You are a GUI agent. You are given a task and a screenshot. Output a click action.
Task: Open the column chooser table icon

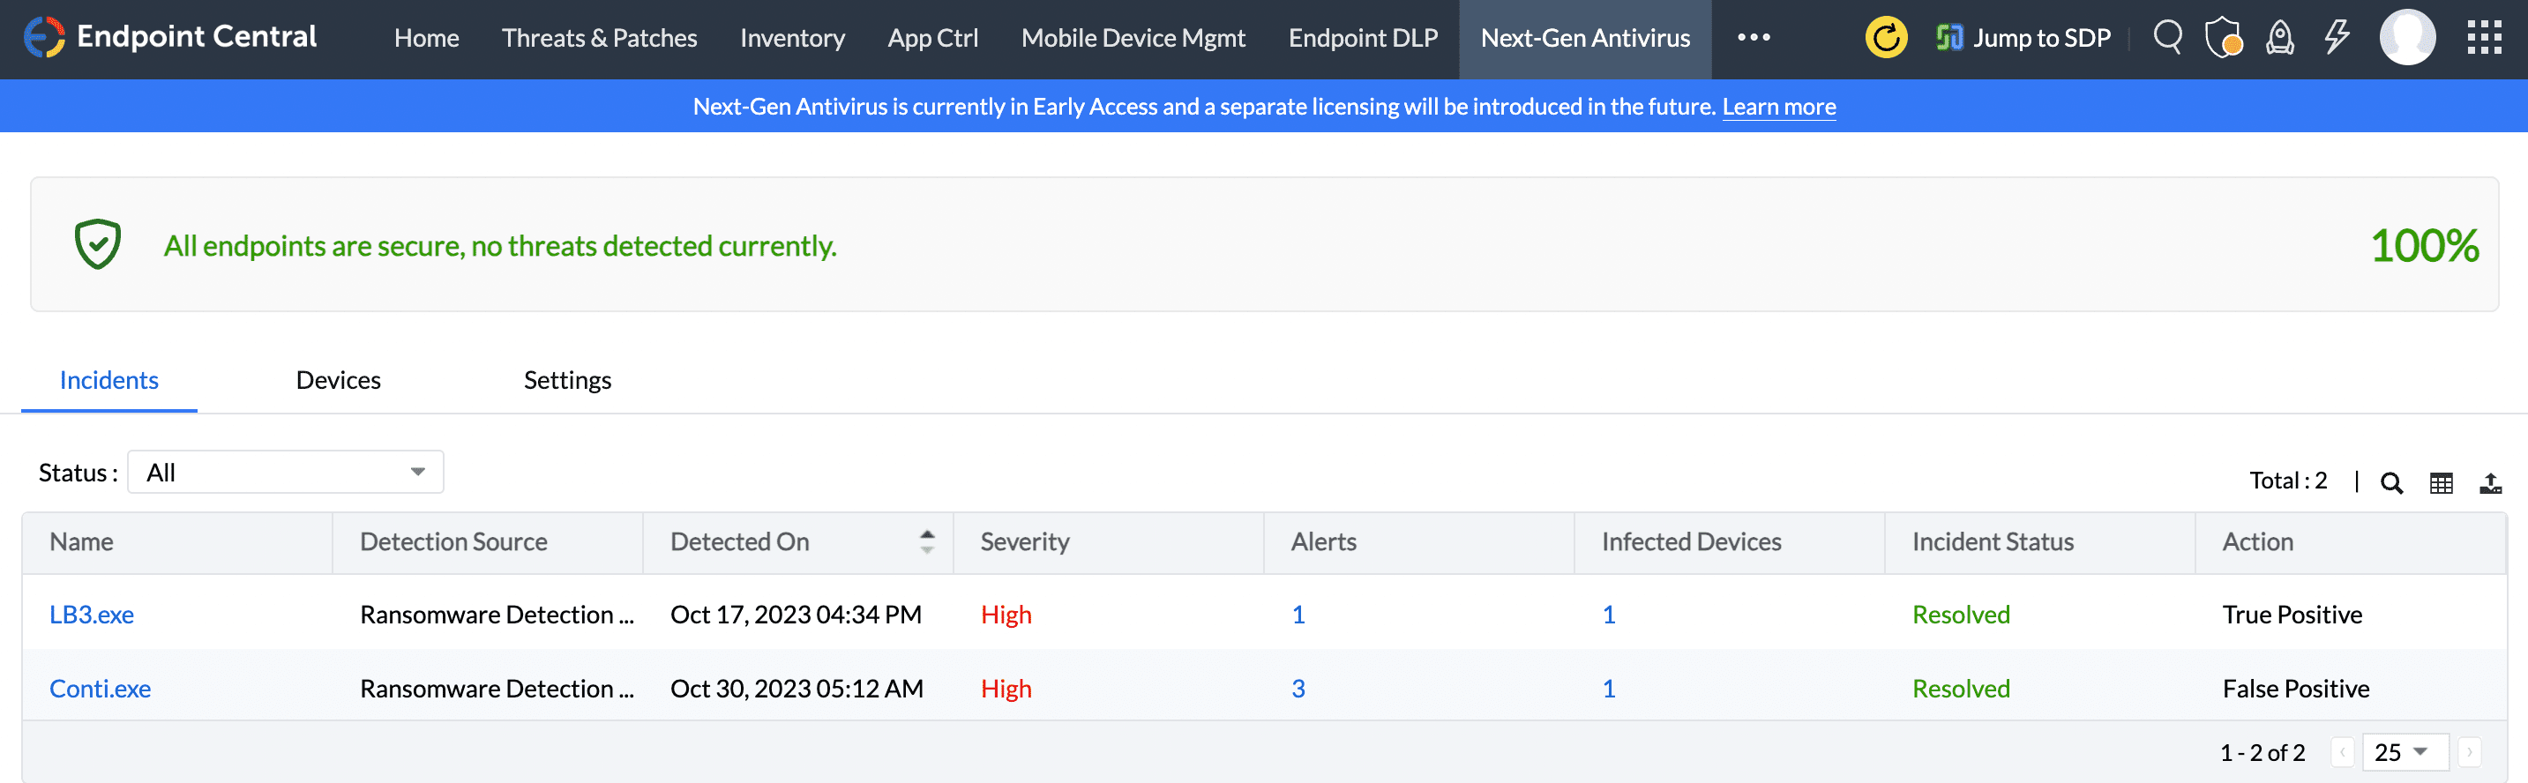coord(2441,482)
